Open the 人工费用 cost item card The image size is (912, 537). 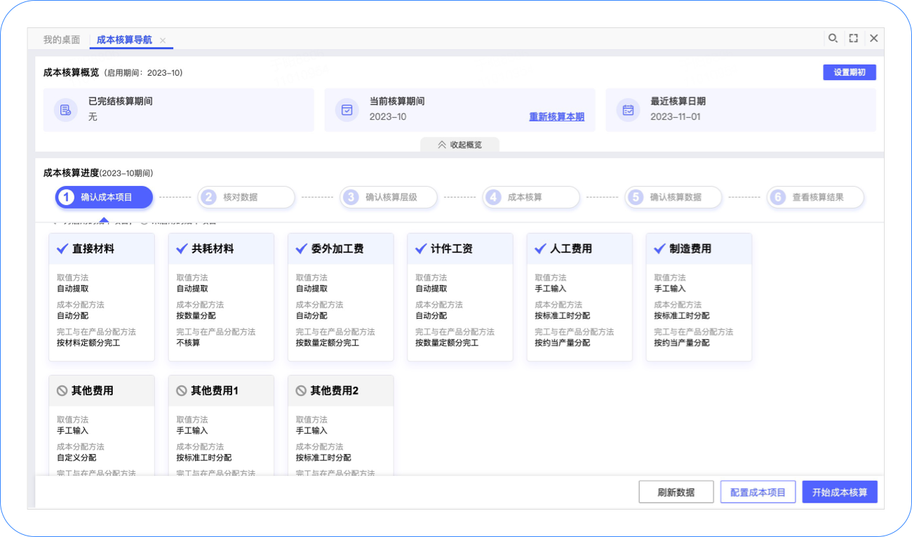[x=579, y=297]
